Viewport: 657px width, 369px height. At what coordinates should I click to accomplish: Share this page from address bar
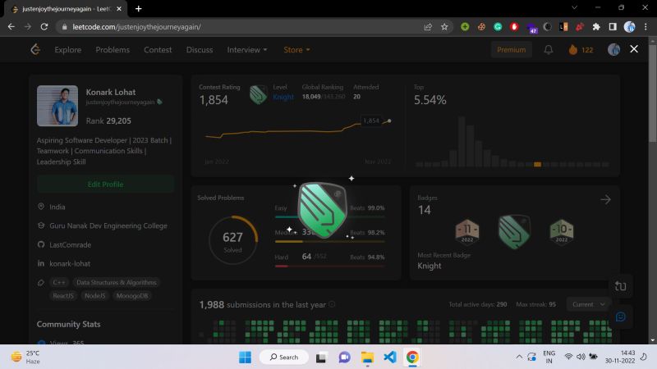pyautogui.click(x=428, y=27)
